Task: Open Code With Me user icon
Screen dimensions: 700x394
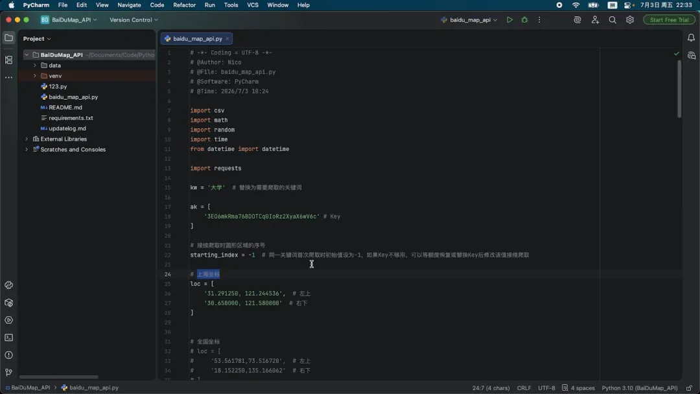Action: [x=595, y=20]
